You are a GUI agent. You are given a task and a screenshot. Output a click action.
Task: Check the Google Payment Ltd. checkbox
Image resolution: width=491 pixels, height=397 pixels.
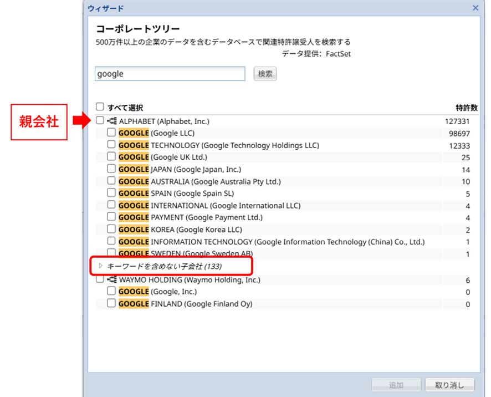pyautogui.click(x=111, y=217)
